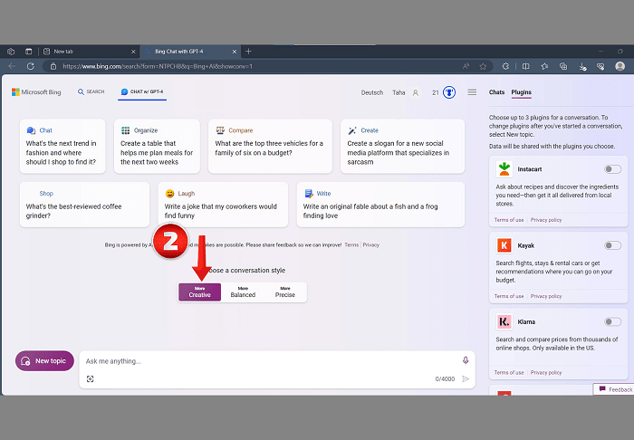This screenshot has width=634, height=440.
Task: Enable the Kayak plugin toggle
Action: [x=612, y=245]
